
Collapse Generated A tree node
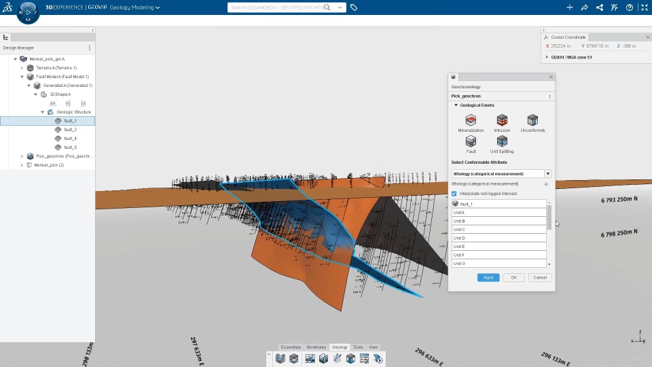click(x=29, y=86)
